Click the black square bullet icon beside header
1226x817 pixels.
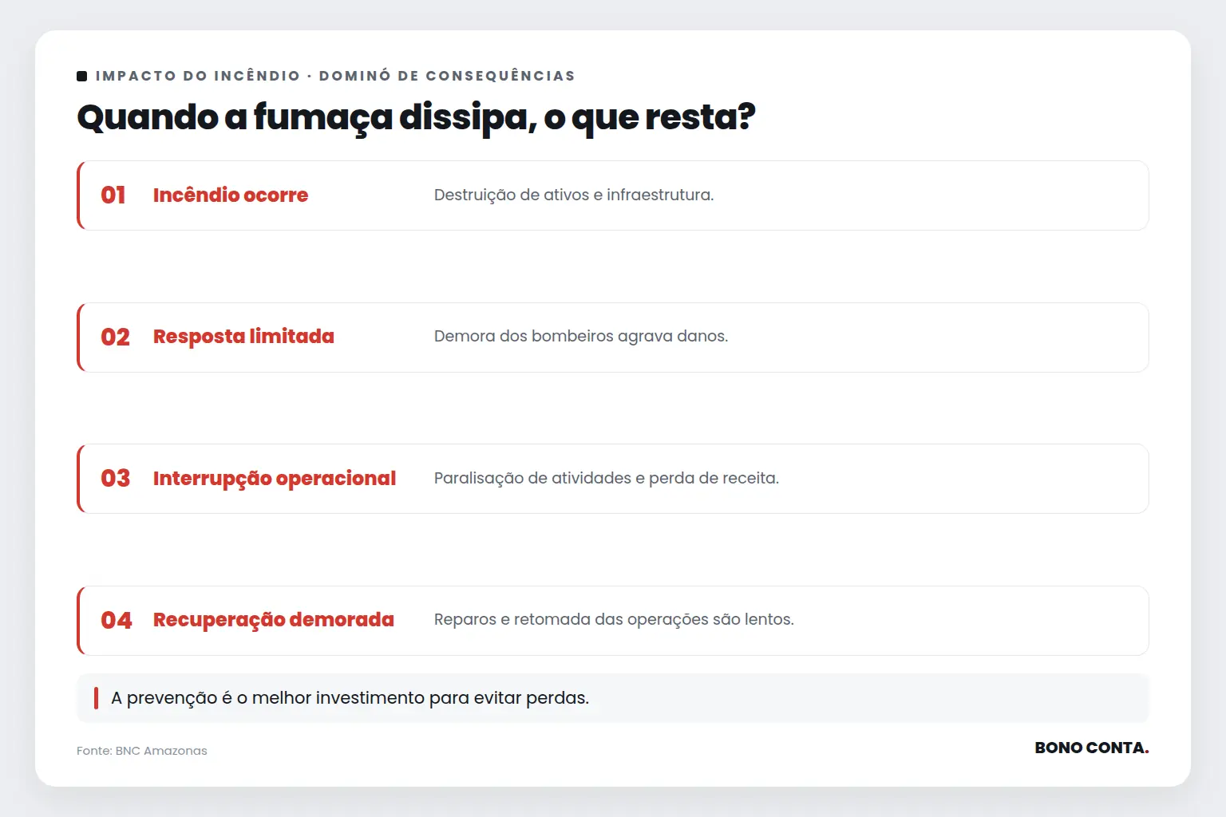click(x=81, y=76)
